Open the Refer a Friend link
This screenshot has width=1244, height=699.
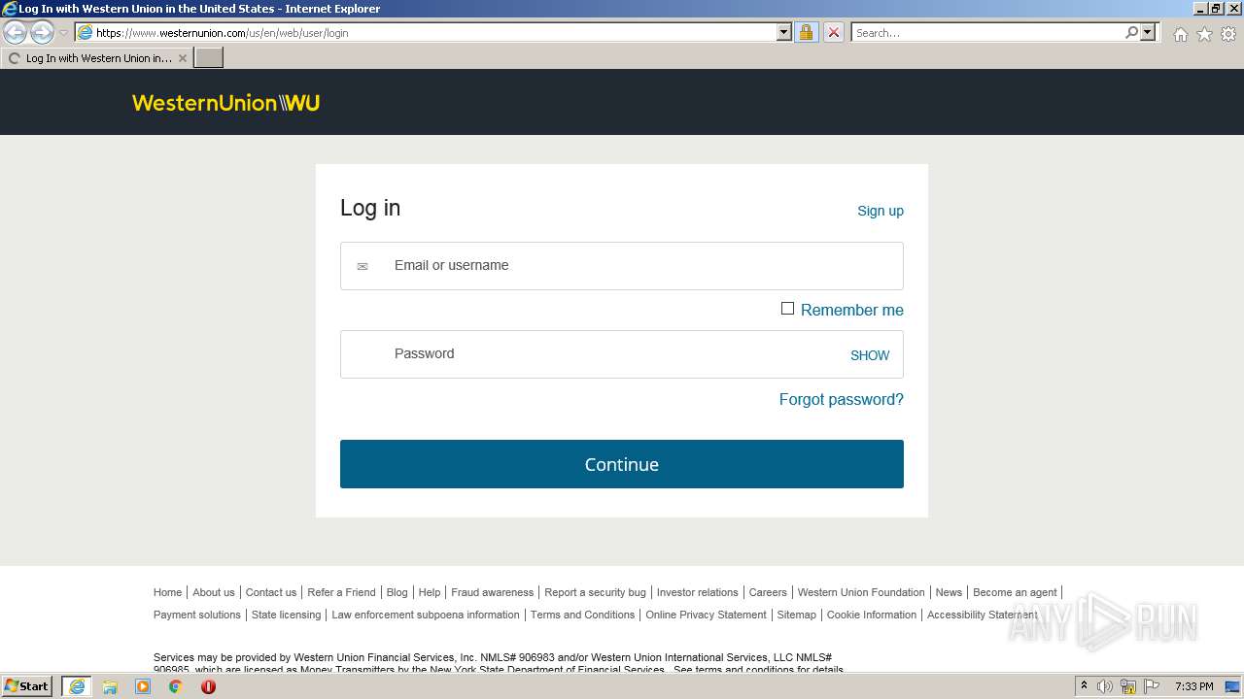(x=341, y=592)
